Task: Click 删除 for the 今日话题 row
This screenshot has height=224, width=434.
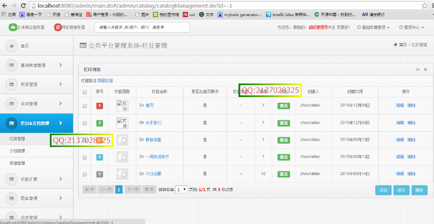Action: point(411,174)
